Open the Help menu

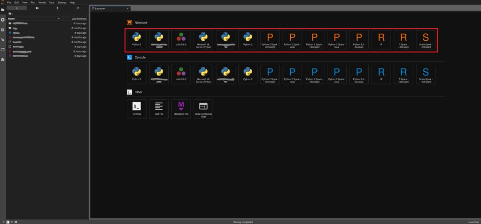click(x=72, y=2)
